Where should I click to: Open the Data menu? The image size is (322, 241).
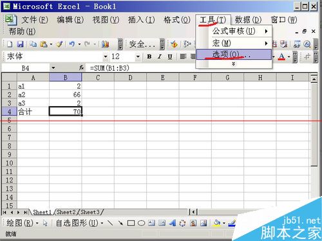click(248, 20)
